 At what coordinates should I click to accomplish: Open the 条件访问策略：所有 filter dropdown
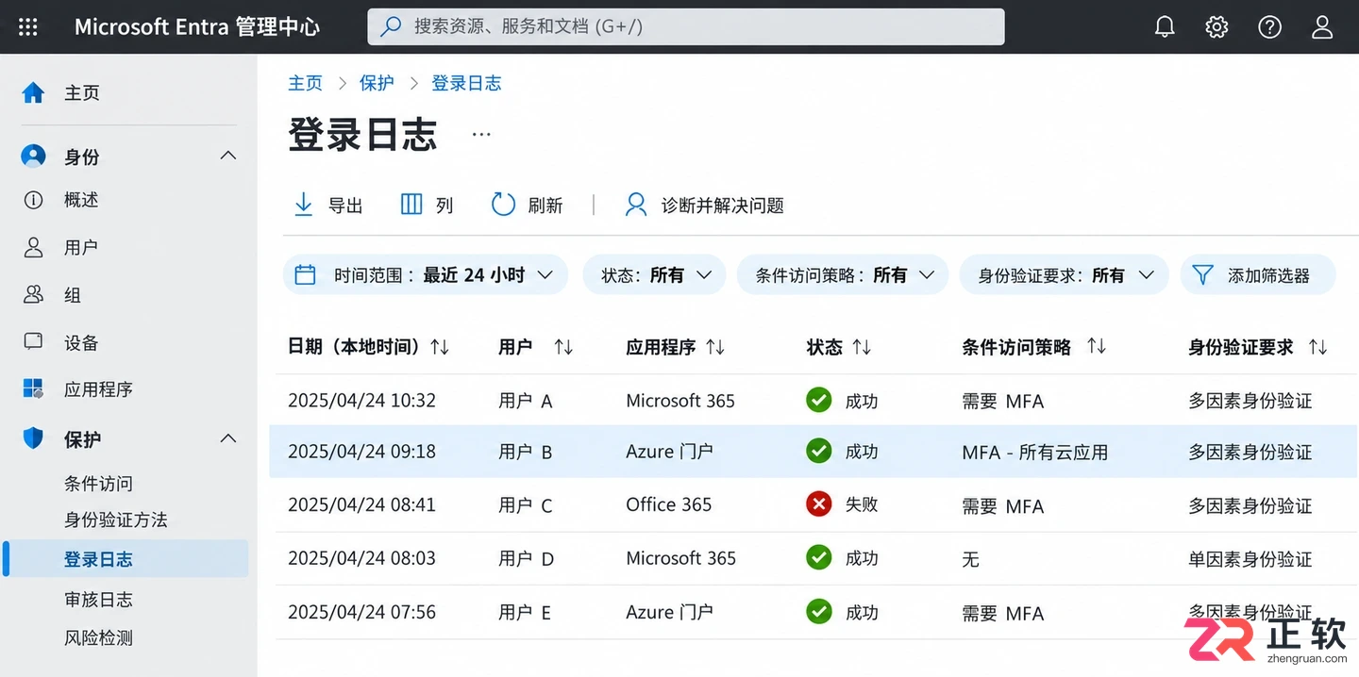[842, 274]
